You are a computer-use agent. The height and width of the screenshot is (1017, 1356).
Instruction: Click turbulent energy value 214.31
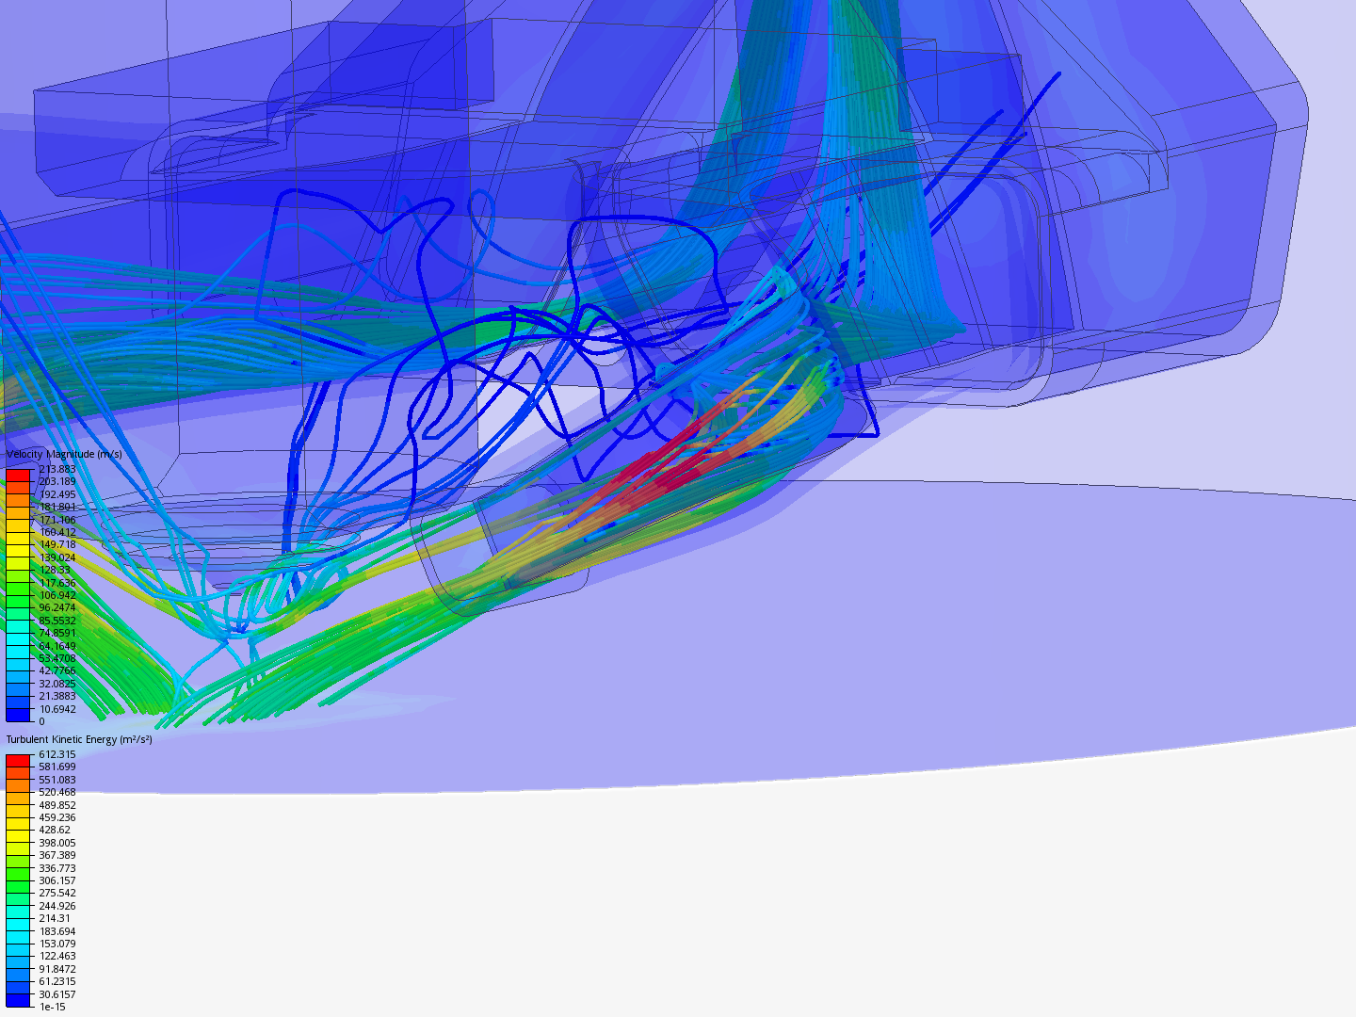(55, 918)
